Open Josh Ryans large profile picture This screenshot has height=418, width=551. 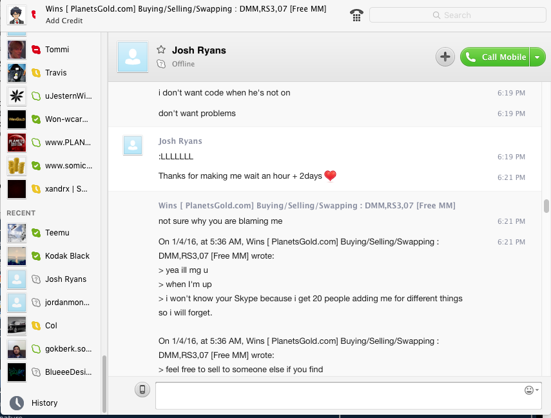(x=133, y=57)
